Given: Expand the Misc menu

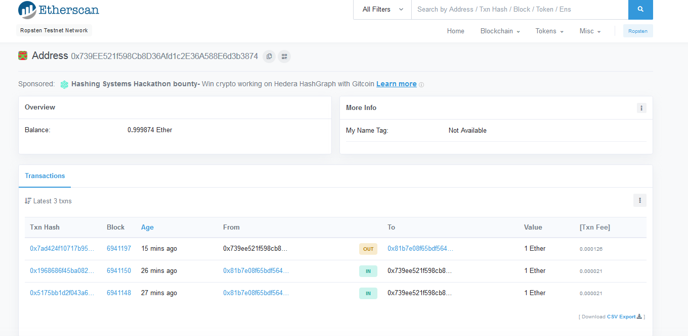Looking at the screenshot, I should click(590, 31).
